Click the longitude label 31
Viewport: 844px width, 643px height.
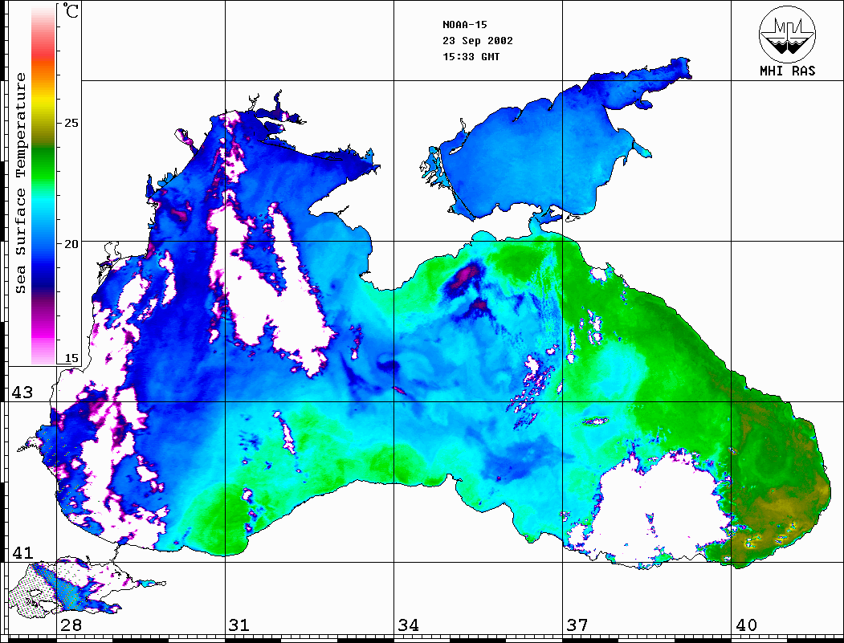point(239,625)
